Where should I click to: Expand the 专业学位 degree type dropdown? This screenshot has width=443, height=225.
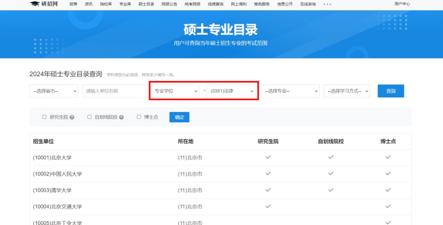pos(176,91)
